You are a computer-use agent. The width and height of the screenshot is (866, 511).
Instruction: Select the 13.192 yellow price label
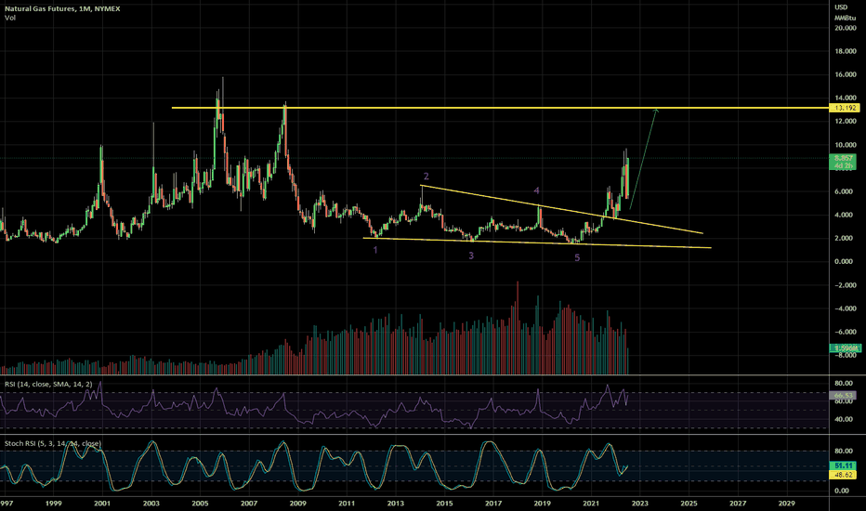pos(845,108)
